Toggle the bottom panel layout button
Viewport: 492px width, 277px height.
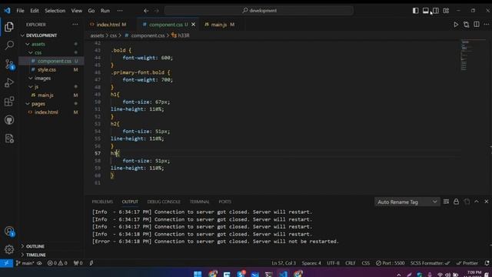coord(425,11)
